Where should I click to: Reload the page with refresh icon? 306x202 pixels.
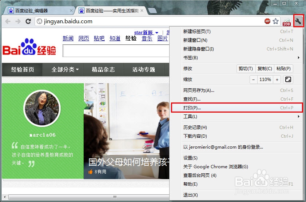28,21
